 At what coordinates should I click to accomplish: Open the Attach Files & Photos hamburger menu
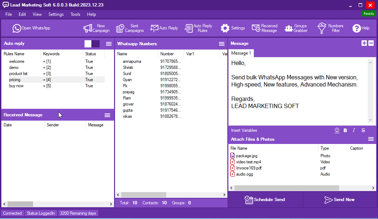point(371,139)
